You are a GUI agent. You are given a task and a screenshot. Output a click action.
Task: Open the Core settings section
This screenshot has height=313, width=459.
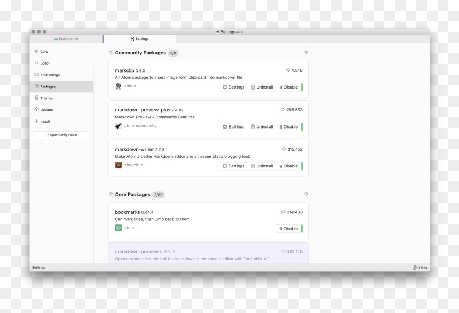[61, 52]
